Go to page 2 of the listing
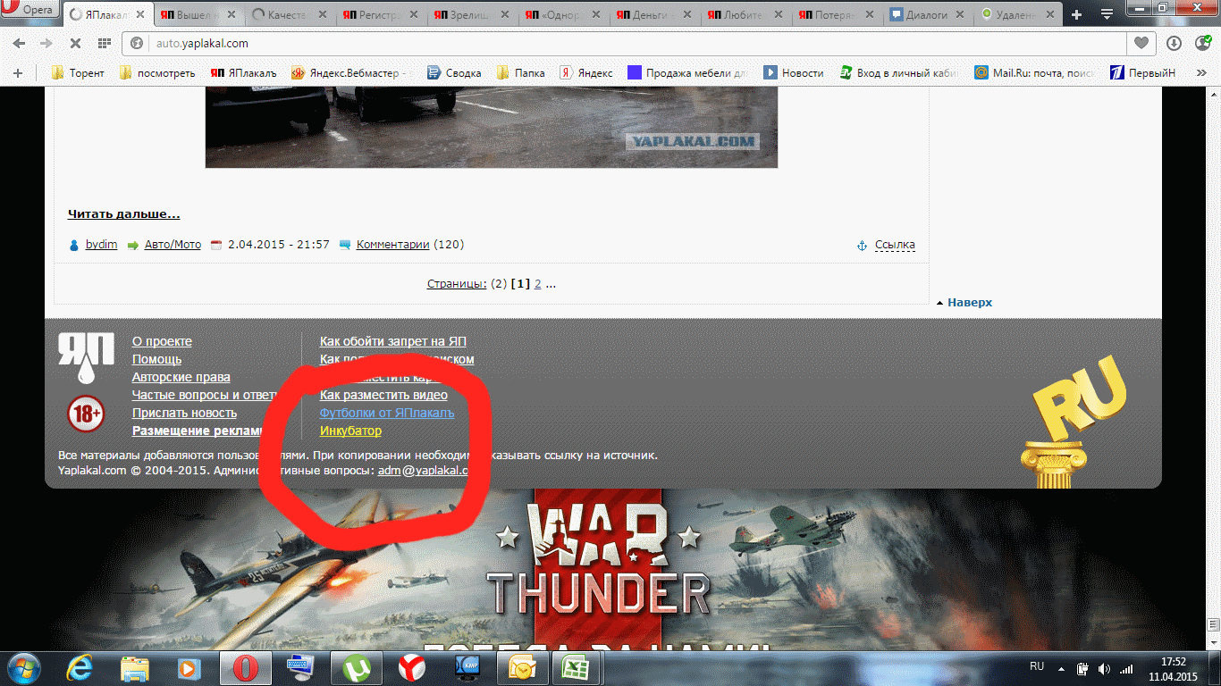 [x=538, y=284]
